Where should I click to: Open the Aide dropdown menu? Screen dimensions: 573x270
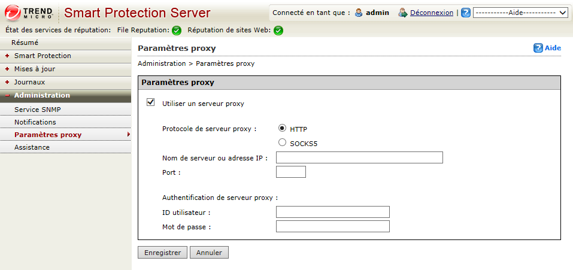tap(520, 13)
